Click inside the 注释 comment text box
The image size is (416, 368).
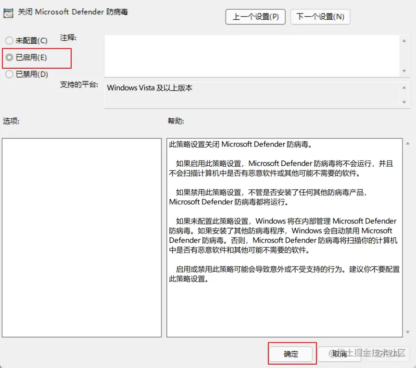252,56
